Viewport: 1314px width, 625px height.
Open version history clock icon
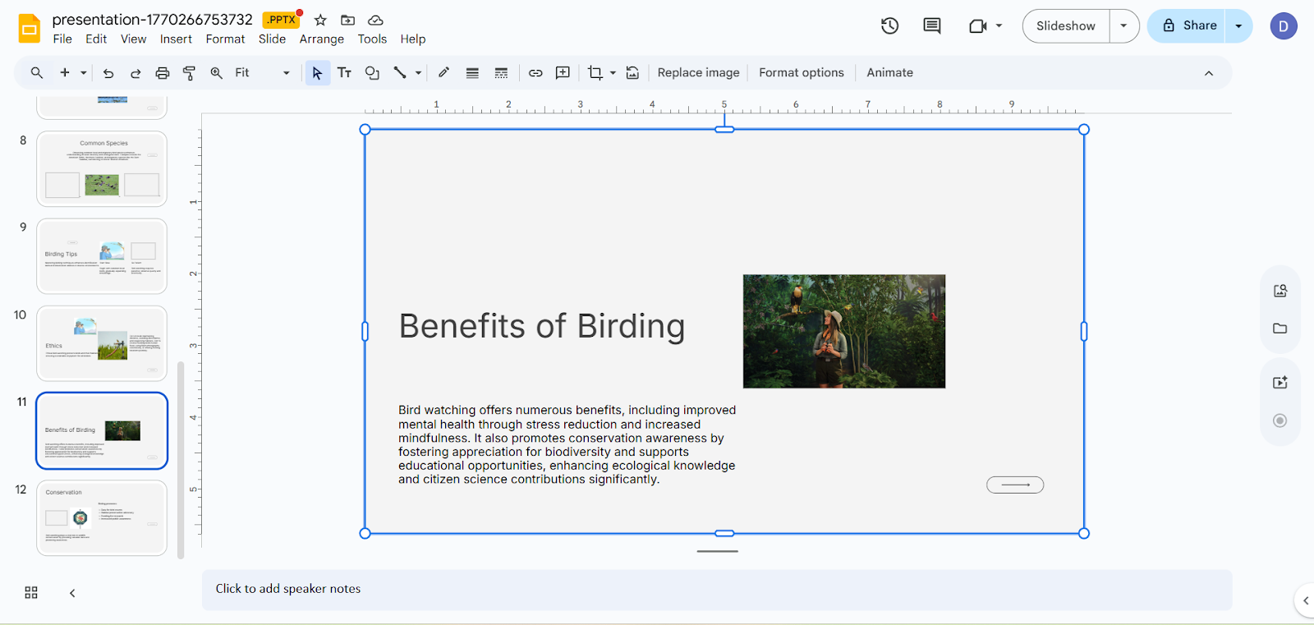[889, 26]
